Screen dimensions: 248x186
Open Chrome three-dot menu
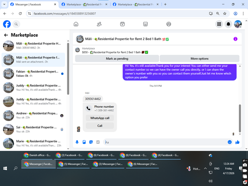pos(243,13)
